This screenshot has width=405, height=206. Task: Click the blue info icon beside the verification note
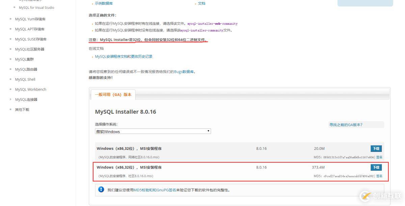click(x=101, y=189)
